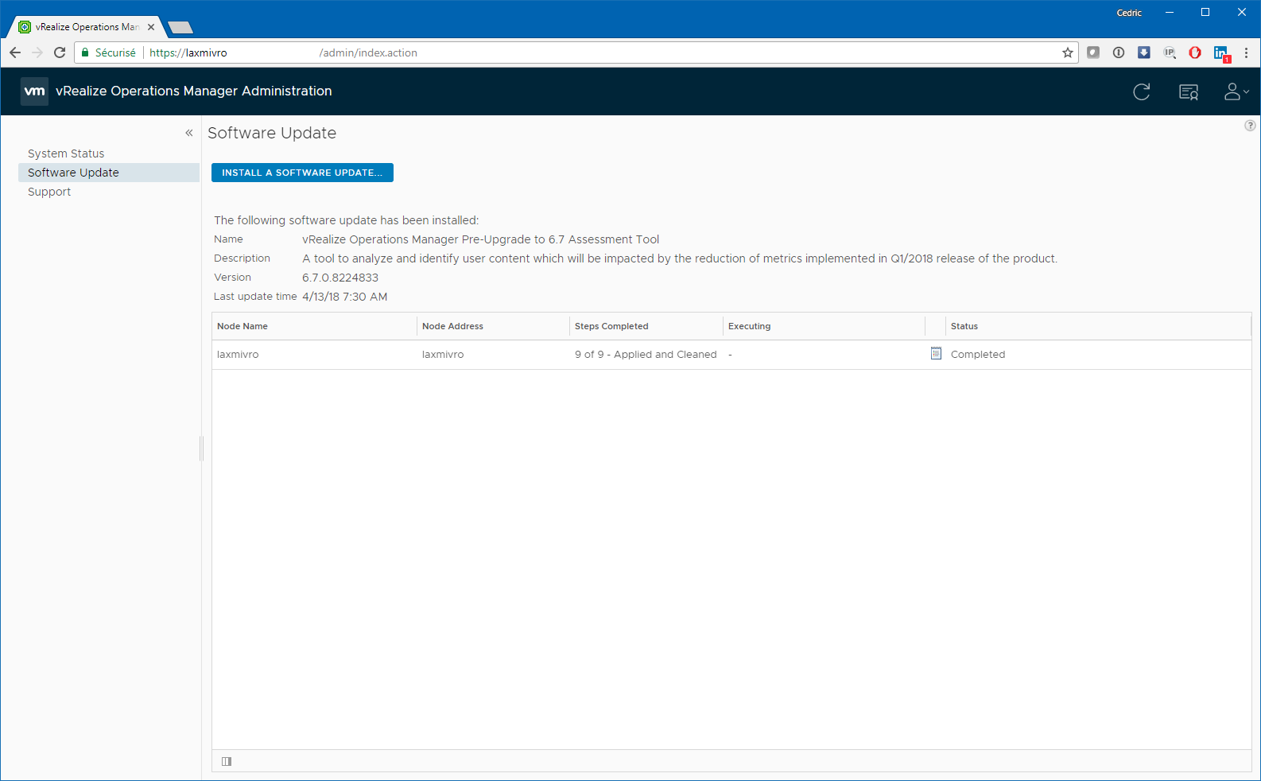This screenshot has height=781, width=1261.
Task: Open System Status page
Action: tap(66, 153)
